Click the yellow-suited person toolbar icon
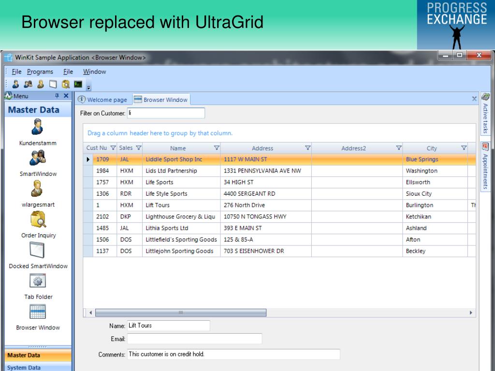Image resolution: width=495 pixels, height=371 pixels. [x=41, y=84]
